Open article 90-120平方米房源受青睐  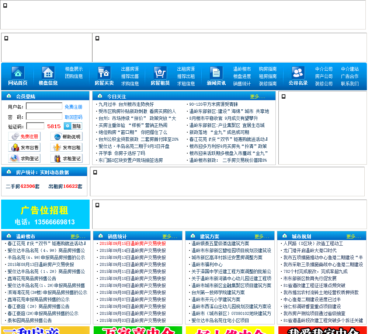(213, 104)
